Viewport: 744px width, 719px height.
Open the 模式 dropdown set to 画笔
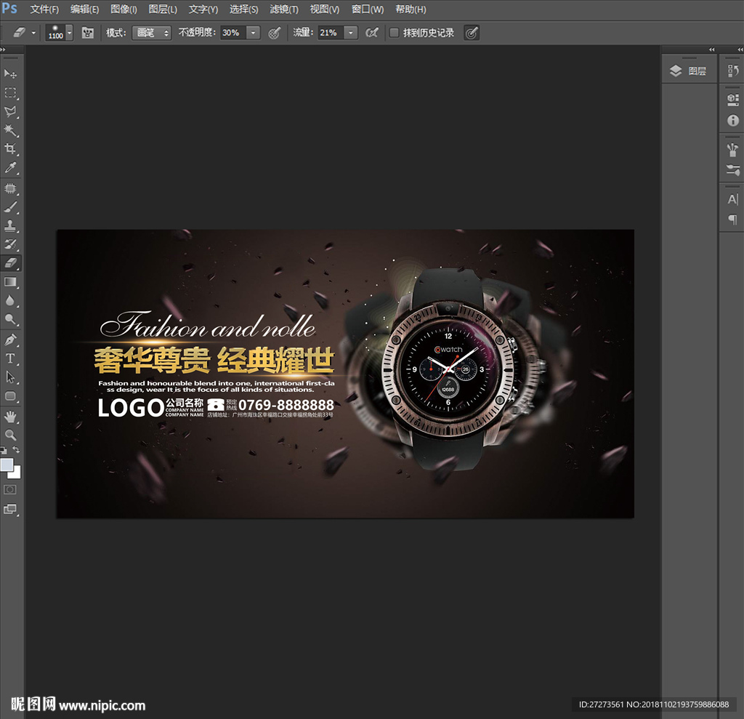151,33
